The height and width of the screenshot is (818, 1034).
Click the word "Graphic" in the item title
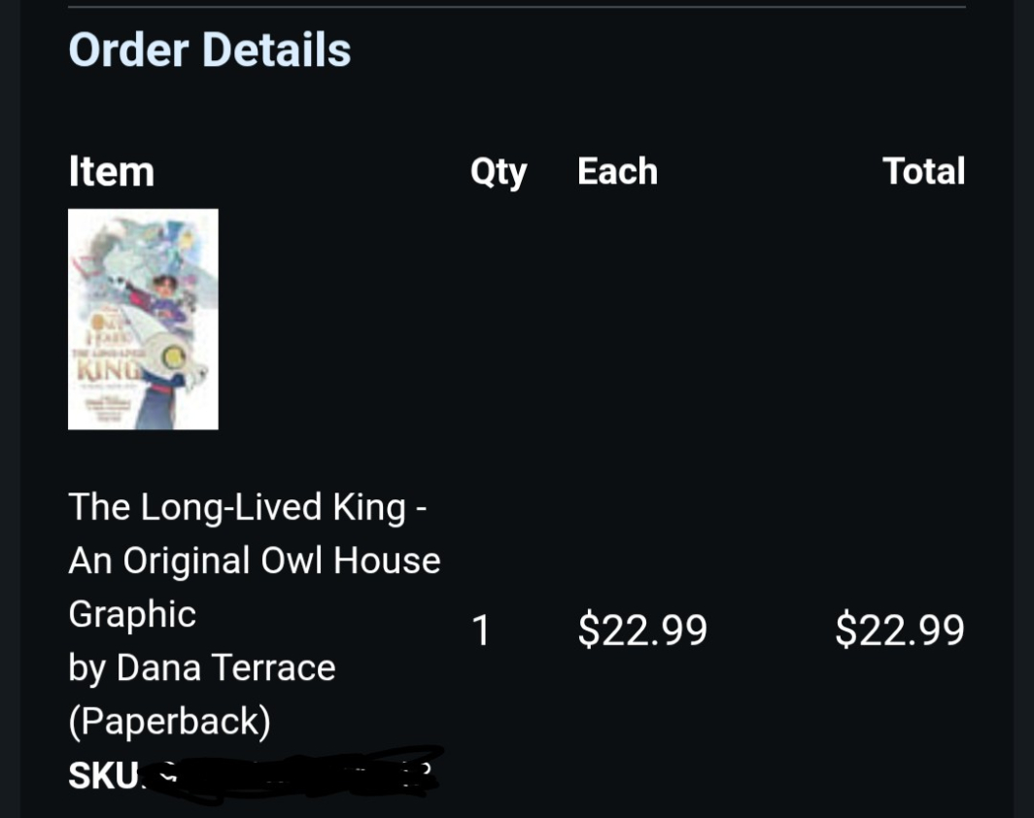(x=132, y=614)
